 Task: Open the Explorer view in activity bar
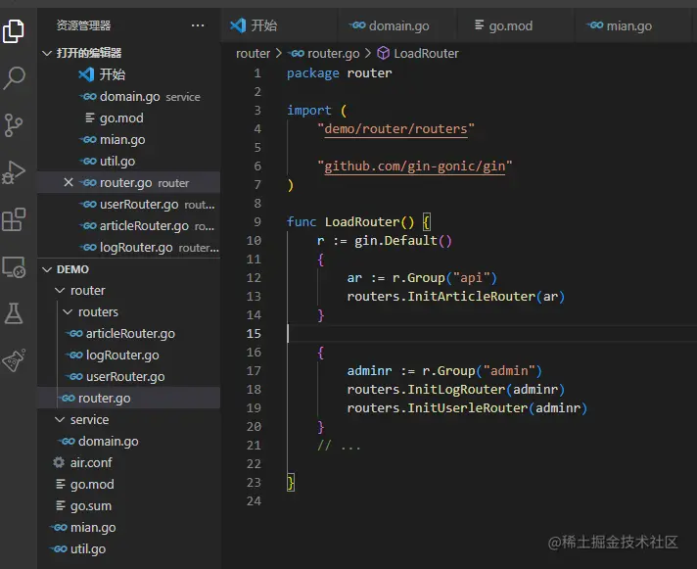click(14, 31)
